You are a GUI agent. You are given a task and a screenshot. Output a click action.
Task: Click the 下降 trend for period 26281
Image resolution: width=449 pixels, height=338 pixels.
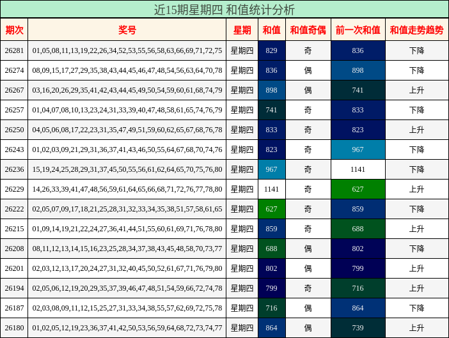pyautogui.click(x=417, y=50)
